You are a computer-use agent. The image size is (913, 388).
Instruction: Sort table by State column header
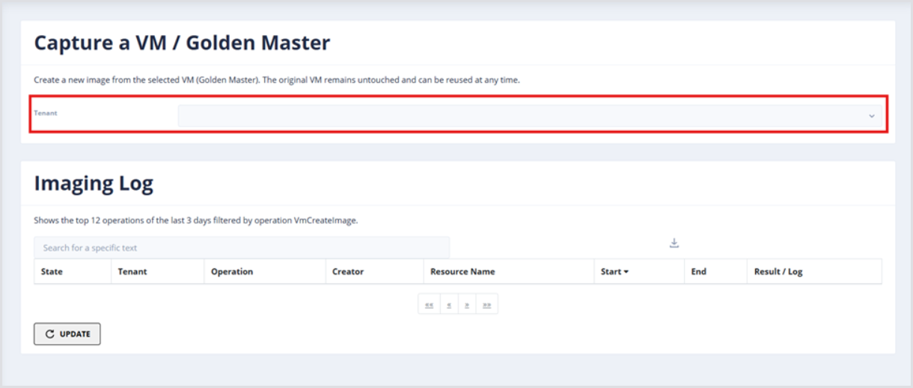52,271
